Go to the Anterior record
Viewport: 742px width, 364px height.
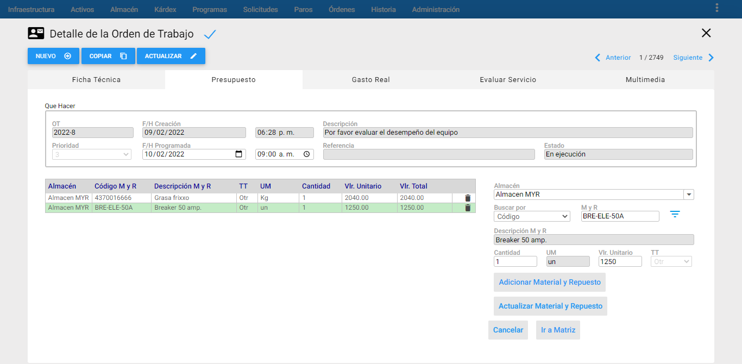618,58
